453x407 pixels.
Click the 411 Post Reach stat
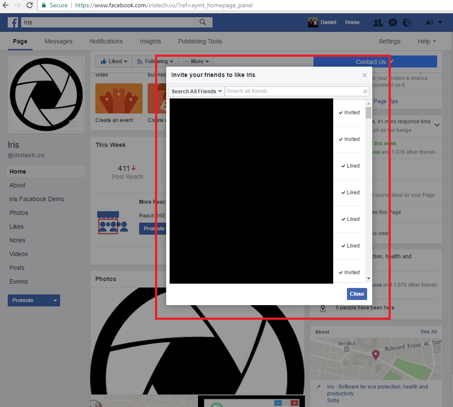(128, 172)
